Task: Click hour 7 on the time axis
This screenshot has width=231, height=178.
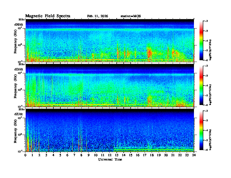Action: (x=75, y=155)
